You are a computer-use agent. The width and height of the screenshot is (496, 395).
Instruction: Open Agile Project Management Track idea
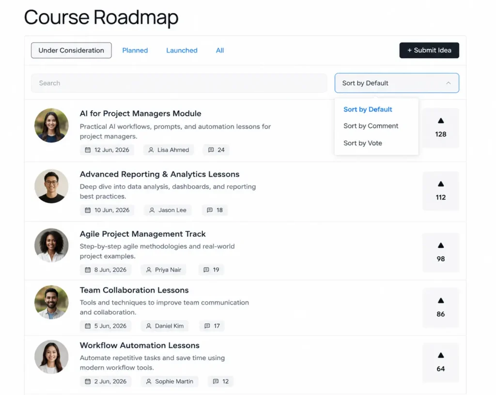coord(143,234)
